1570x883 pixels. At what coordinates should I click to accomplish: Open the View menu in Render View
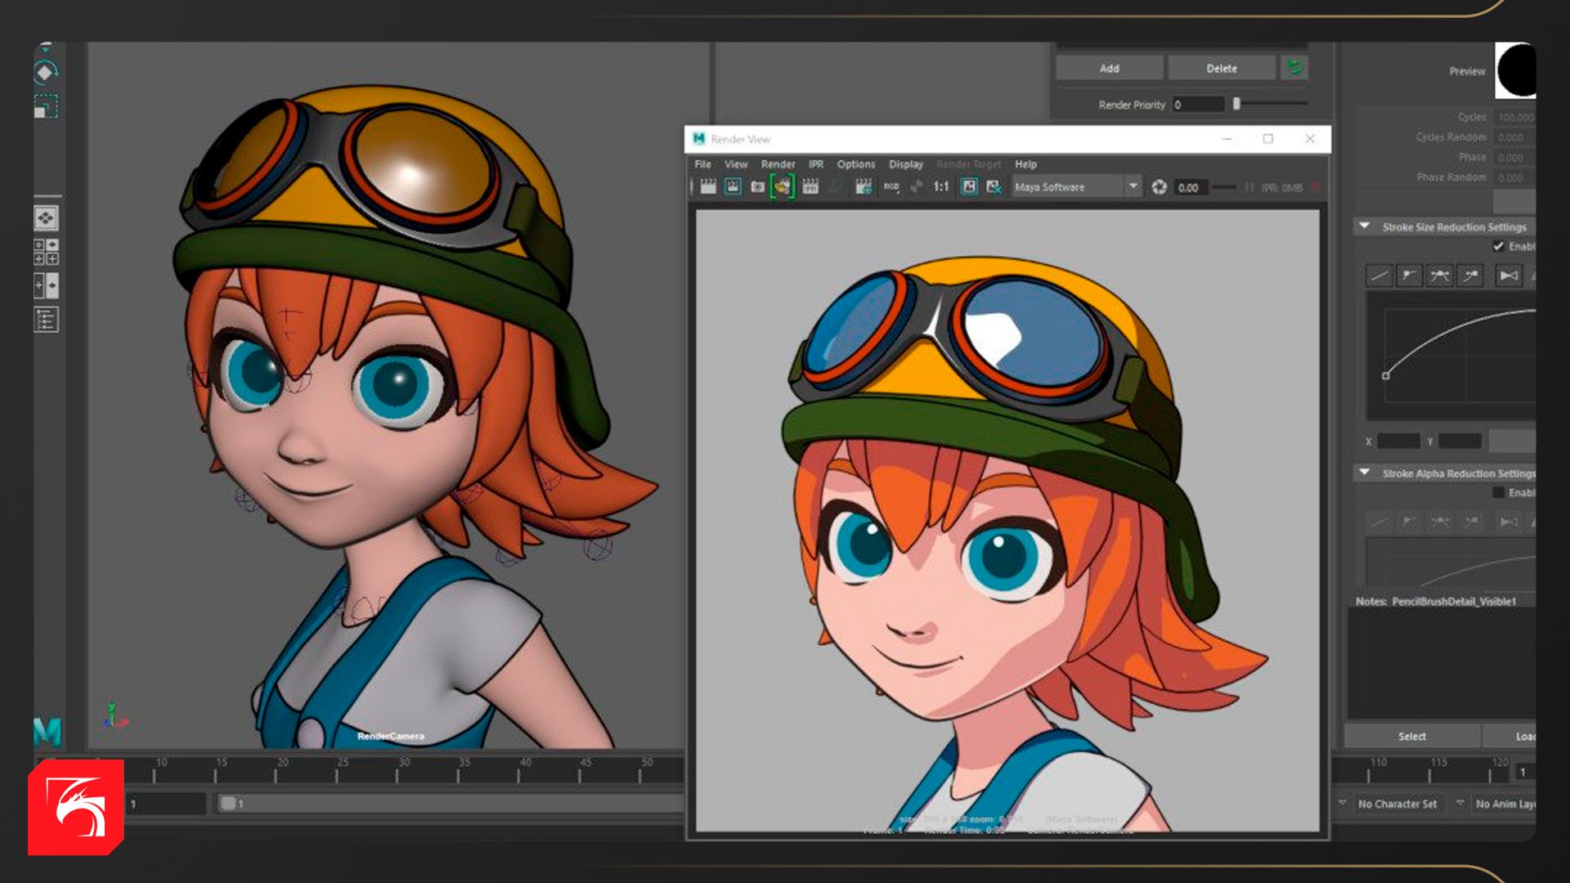click(x=736, y=164)
